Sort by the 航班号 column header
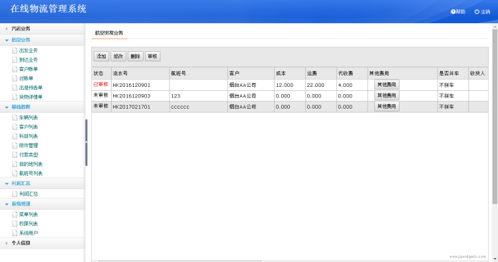The image size is (498, 262). pyautogui.click(x=199, y=73)
